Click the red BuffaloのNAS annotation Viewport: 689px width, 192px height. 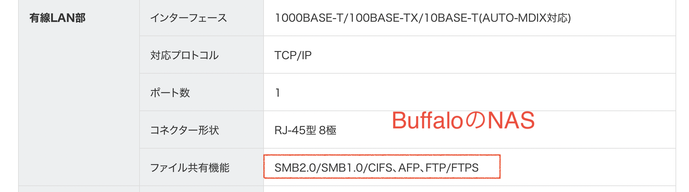tap(463, 120)
